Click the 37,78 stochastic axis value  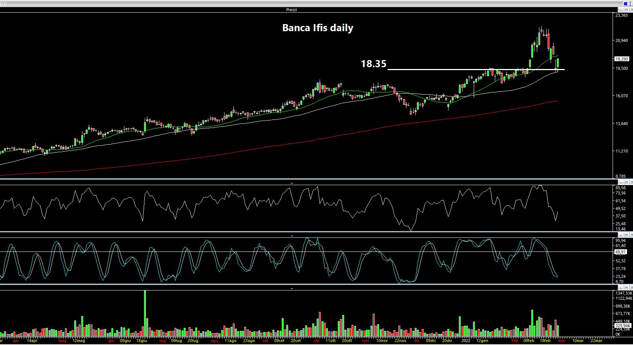pos(621,269)
